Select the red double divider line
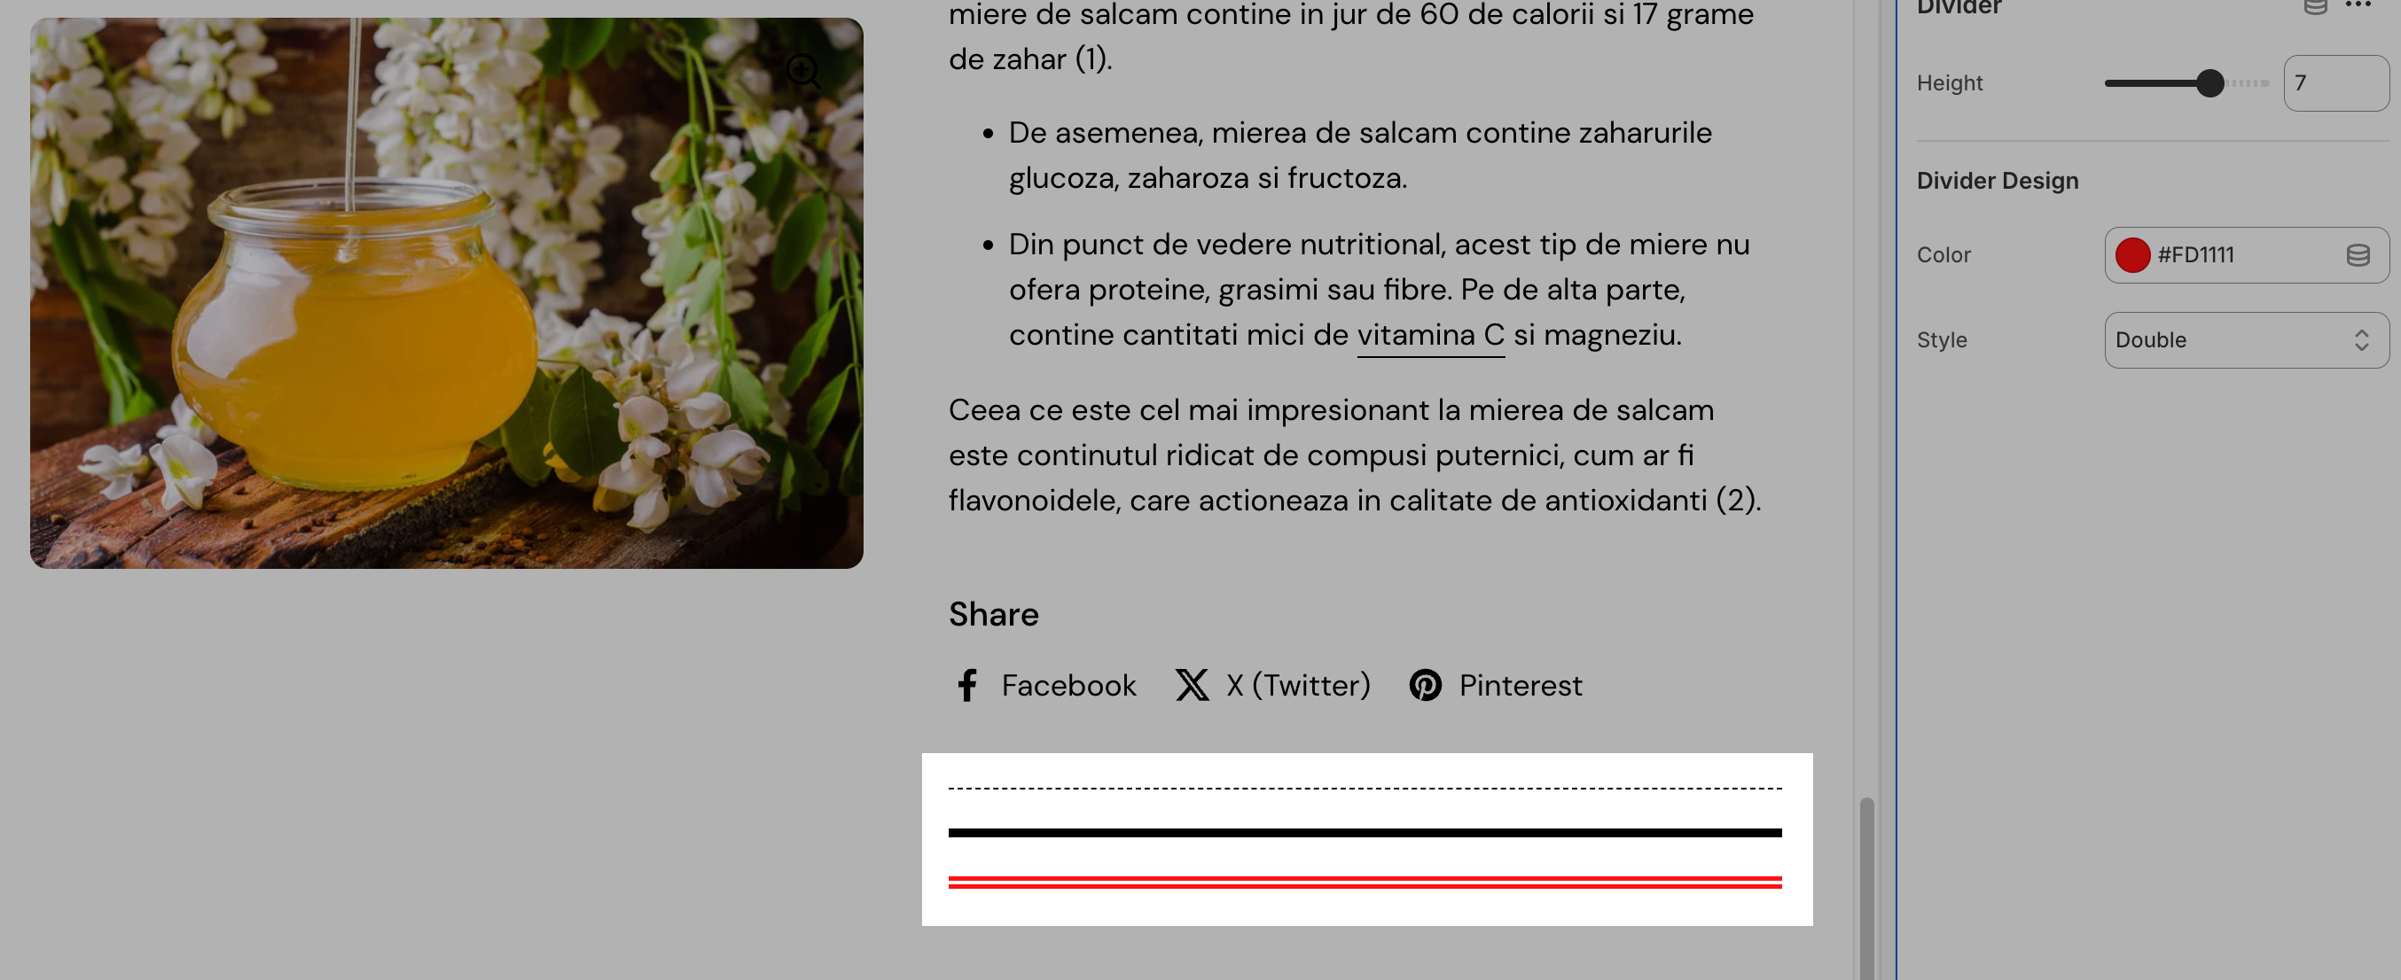The width and height of the screenshot is (2401, 980). coord(1365,883)
